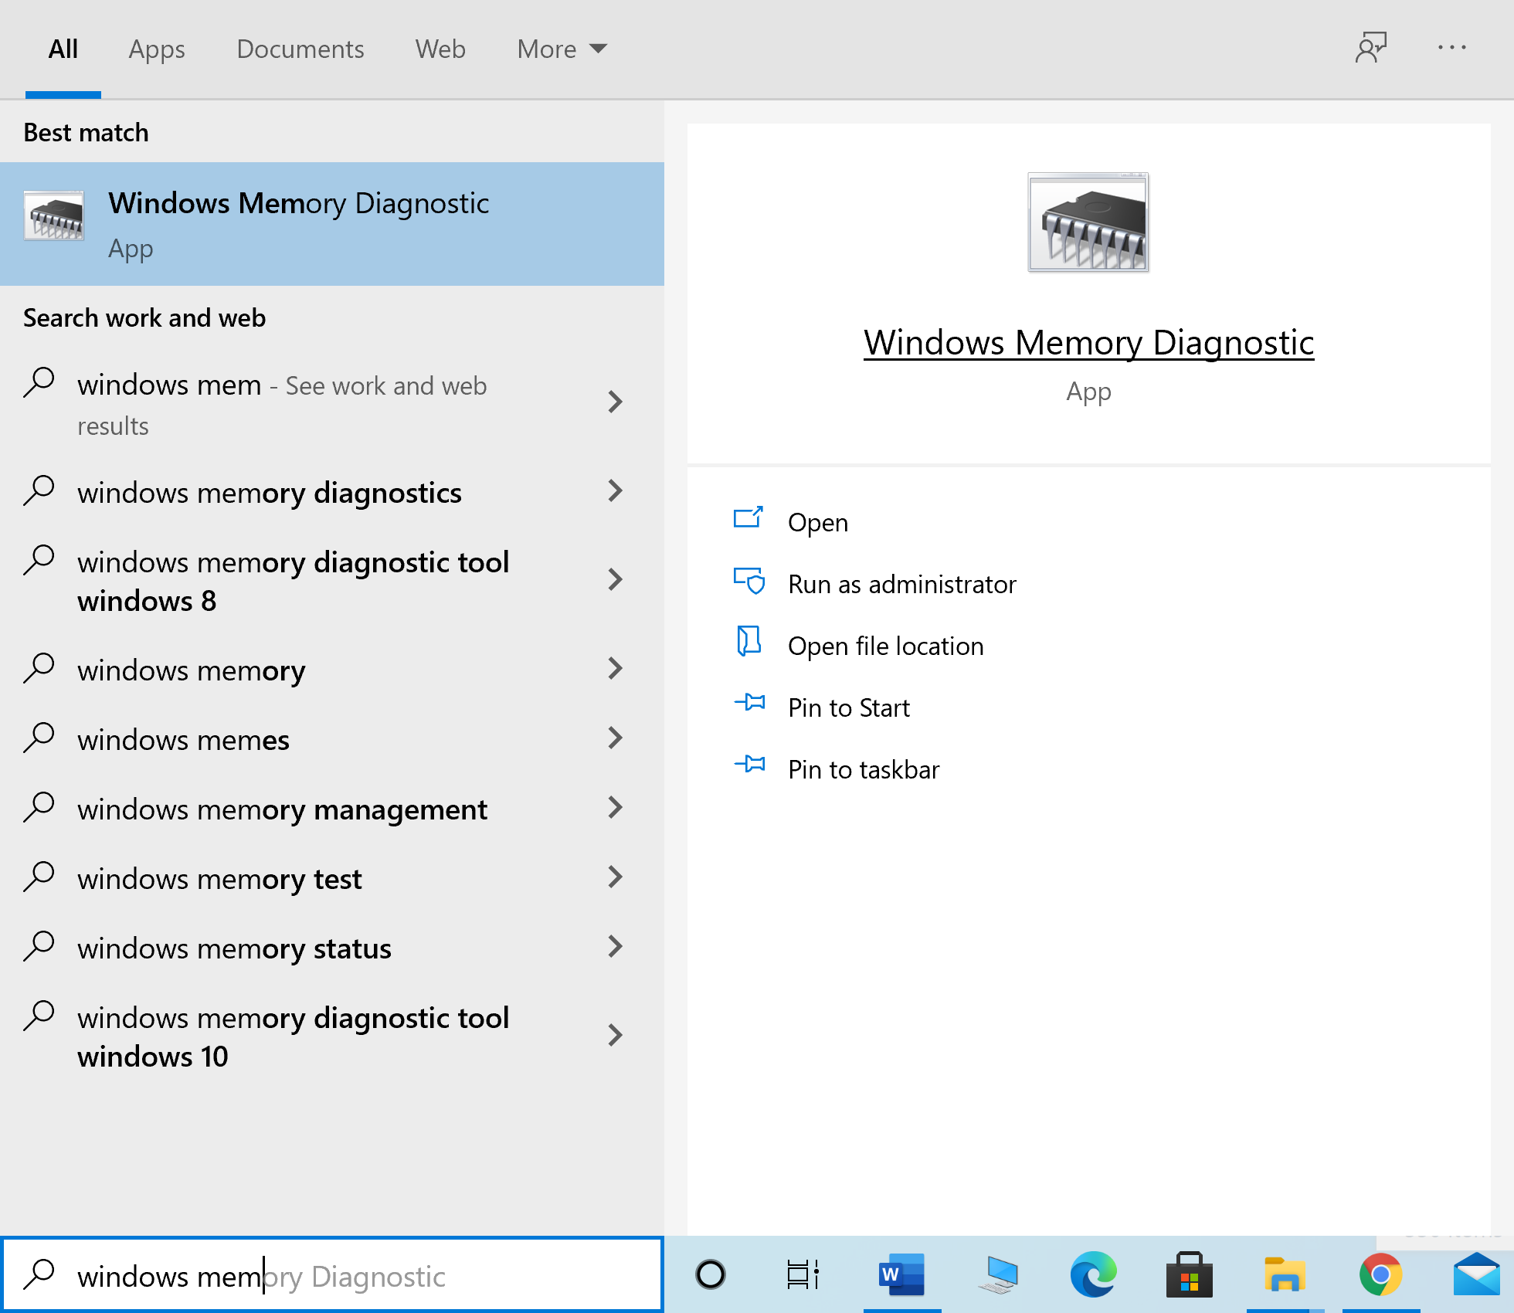Screen dimensions: 1514x1313
Task: Select Run as administrator
Action: pos(901,584)
